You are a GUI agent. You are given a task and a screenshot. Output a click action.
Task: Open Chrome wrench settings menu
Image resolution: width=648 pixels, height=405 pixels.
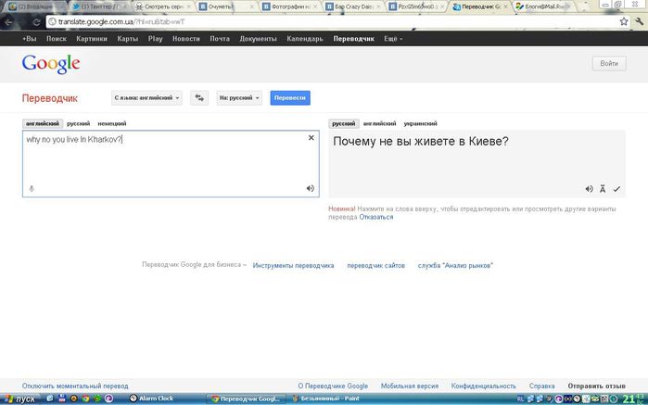point(639,21)
